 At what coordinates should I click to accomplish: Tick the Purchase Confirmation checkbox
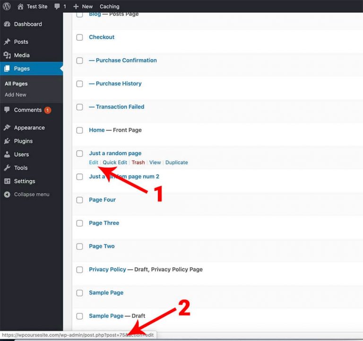[x=79, y=60]
